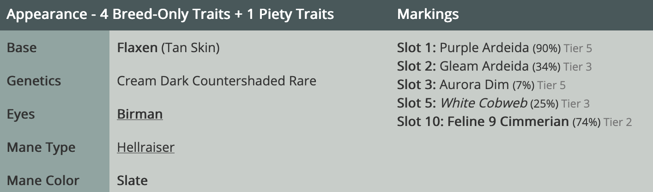Click the Mane Color row label
Screen dimensions: 653x192
[x=43, y=180]
